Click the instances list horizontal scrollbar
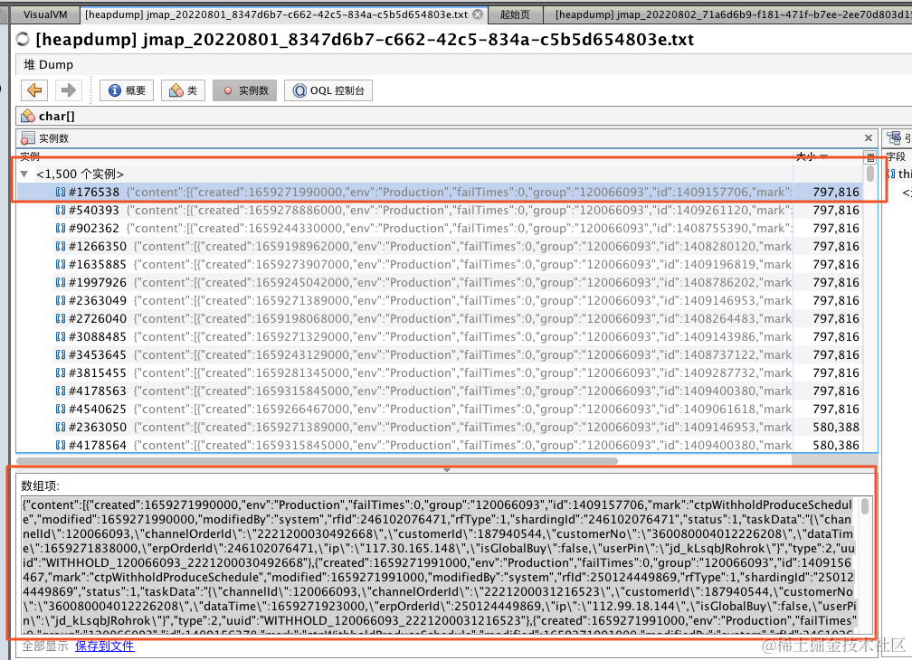This screenshot has height=660, width=912. click(317, 461)
